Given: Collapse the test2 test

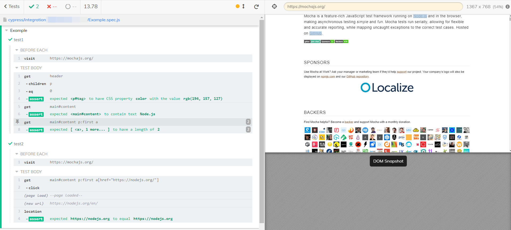Looking at the screenshot, I should point(16,144).
